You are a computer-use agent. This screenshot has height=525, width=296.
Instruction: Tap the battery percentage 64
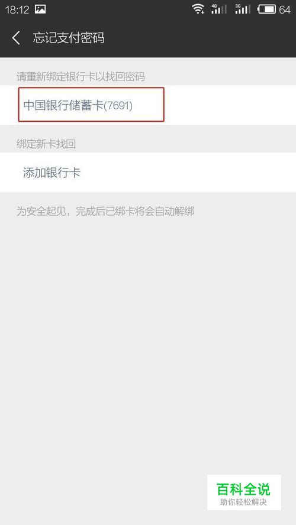(285, 9)
